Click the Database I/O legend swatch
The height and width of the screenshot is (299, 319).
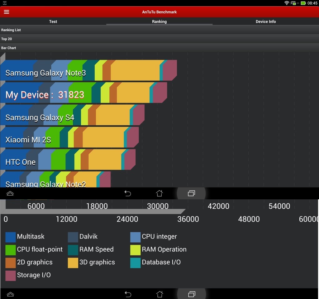135,263
